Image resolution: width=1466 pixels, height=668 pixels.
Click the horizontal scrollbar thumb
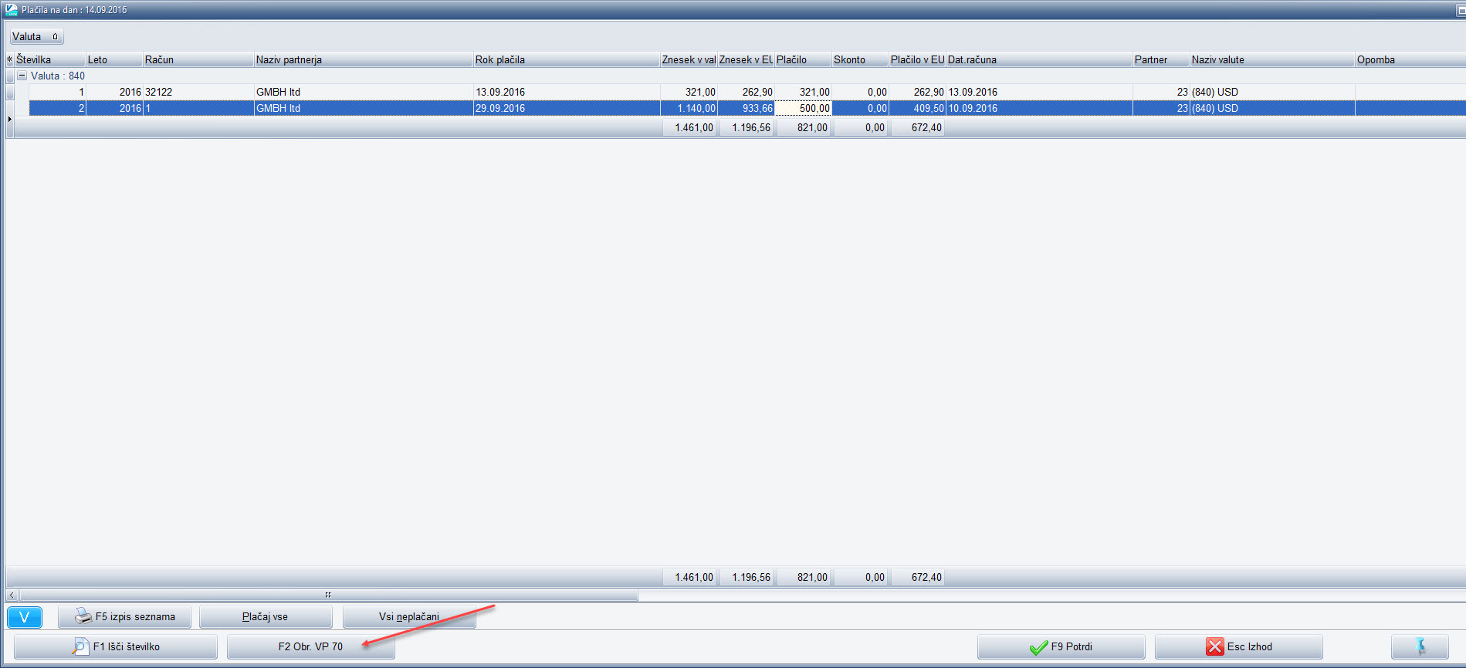coord(328,595)
